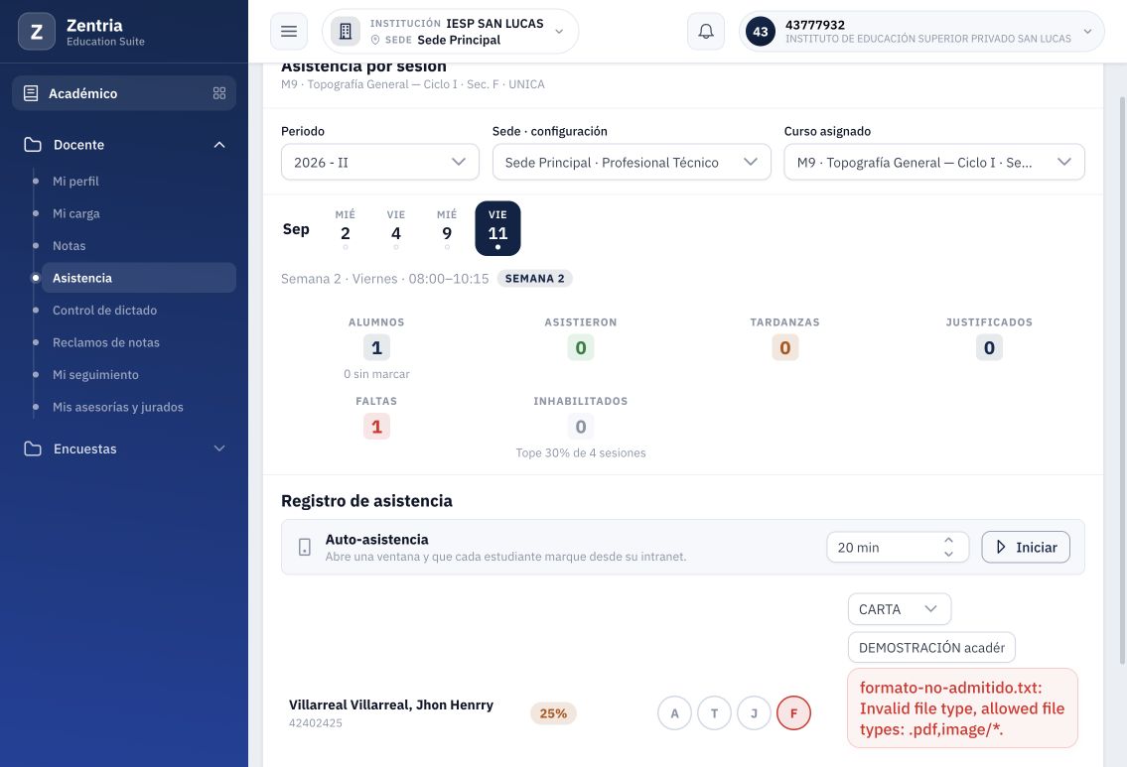Open Mi carga page
Screen dimensions: 1127x767
click(x=76, y=213)
